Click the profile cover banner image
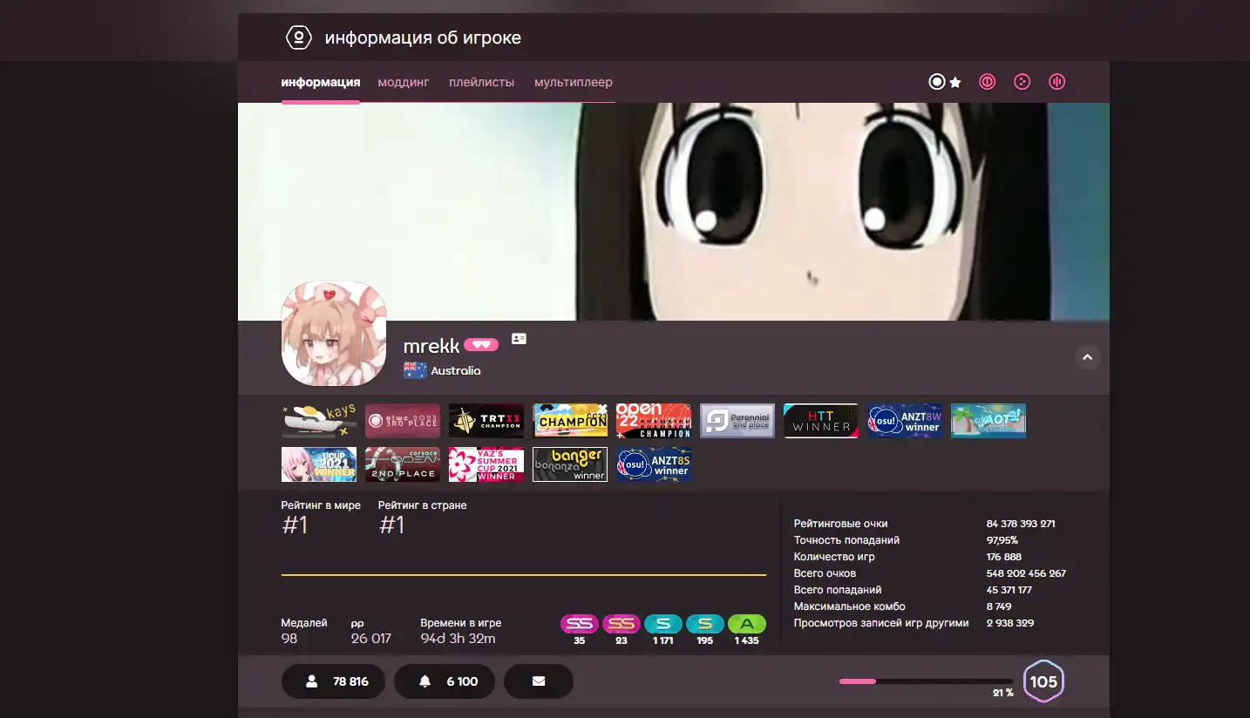The height and width of the screenshot is (718, 1250). pyautogui.click(x=674, y=212)
